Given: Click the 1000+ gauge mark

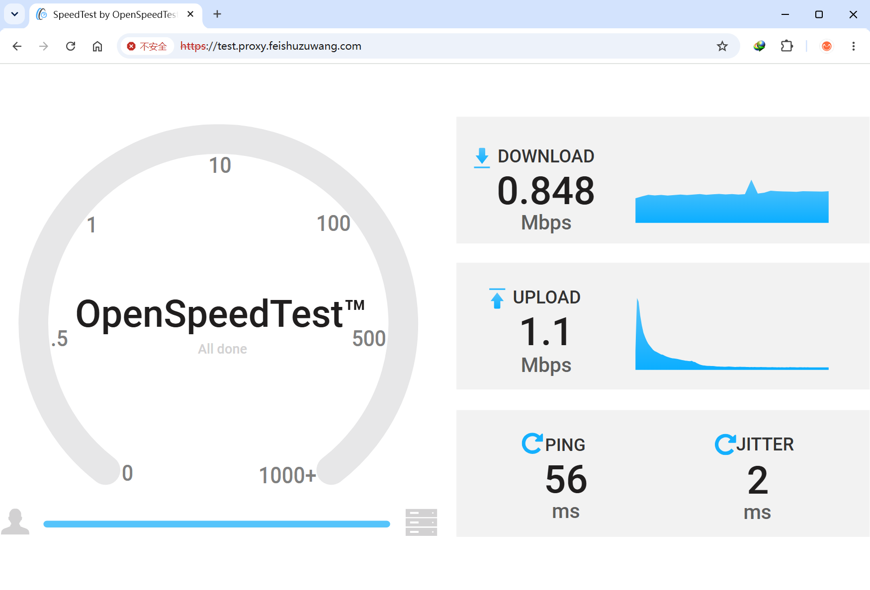Looking at the screenshot, I should (287, 476).
